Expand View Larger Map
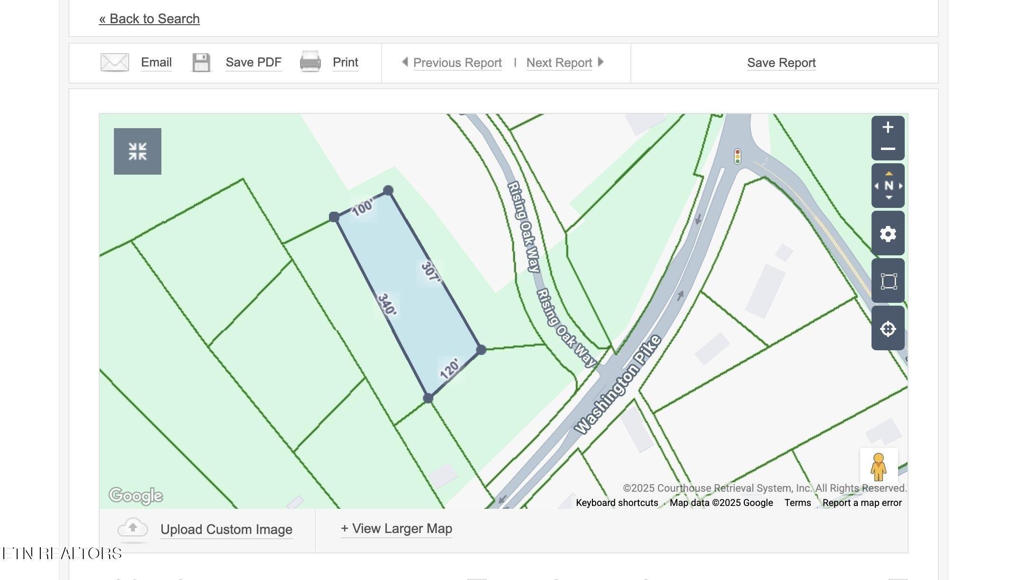 (x=396, y=528)
